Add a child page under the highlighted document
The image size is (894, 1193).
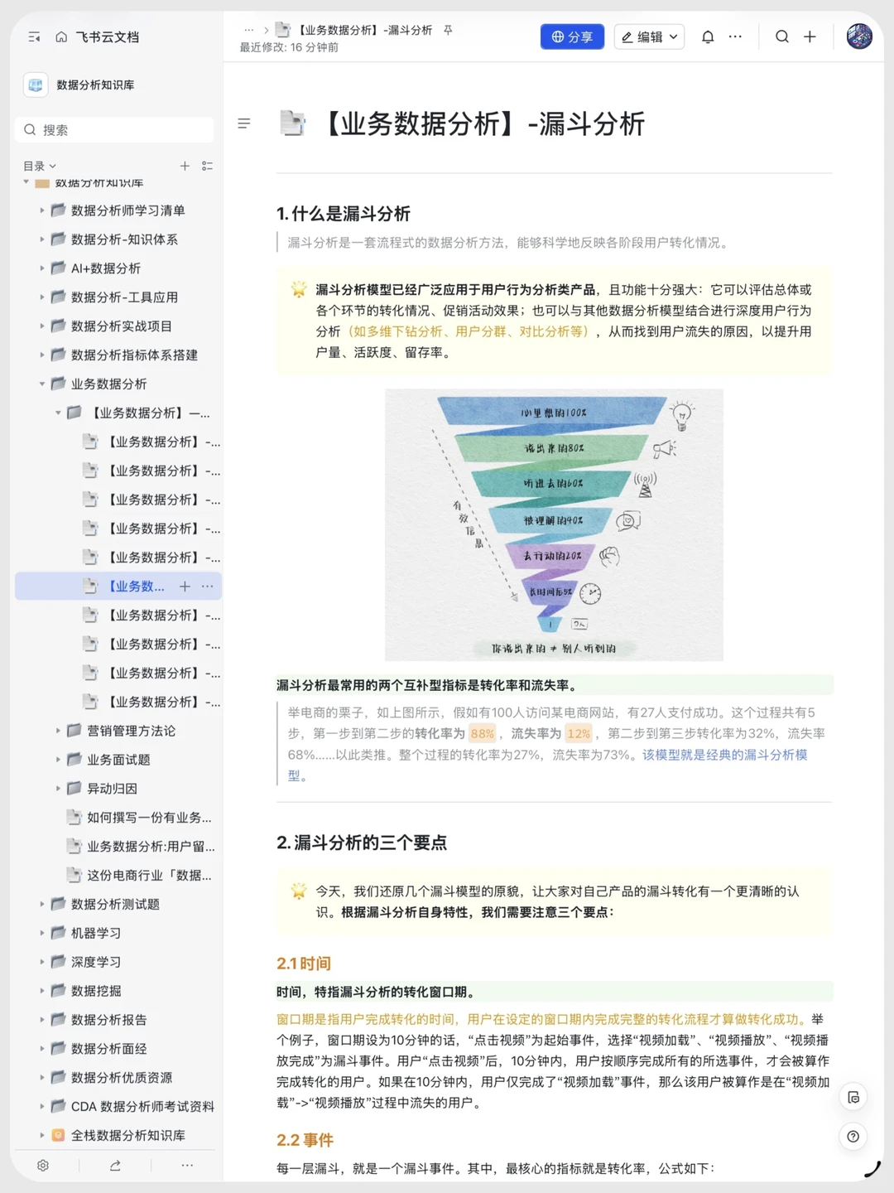click(x=185, y=587)
